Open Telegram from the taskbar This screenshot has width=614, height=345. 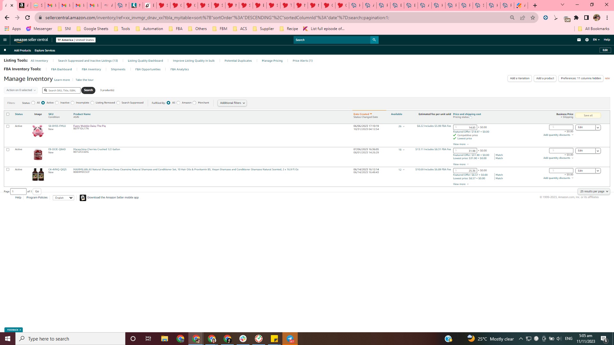click(290, 339)
